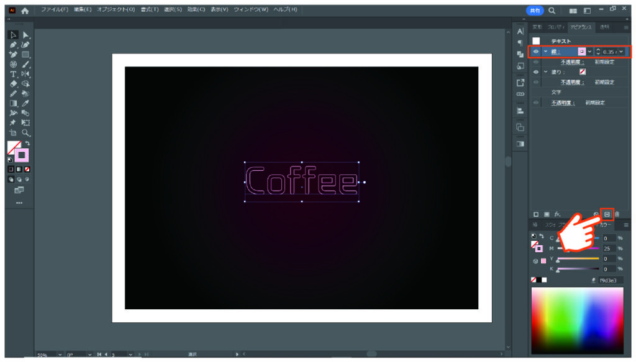636x362 pixels.
Task: Collapse the 線 stroke row chevron
Action: click(545, 52)
